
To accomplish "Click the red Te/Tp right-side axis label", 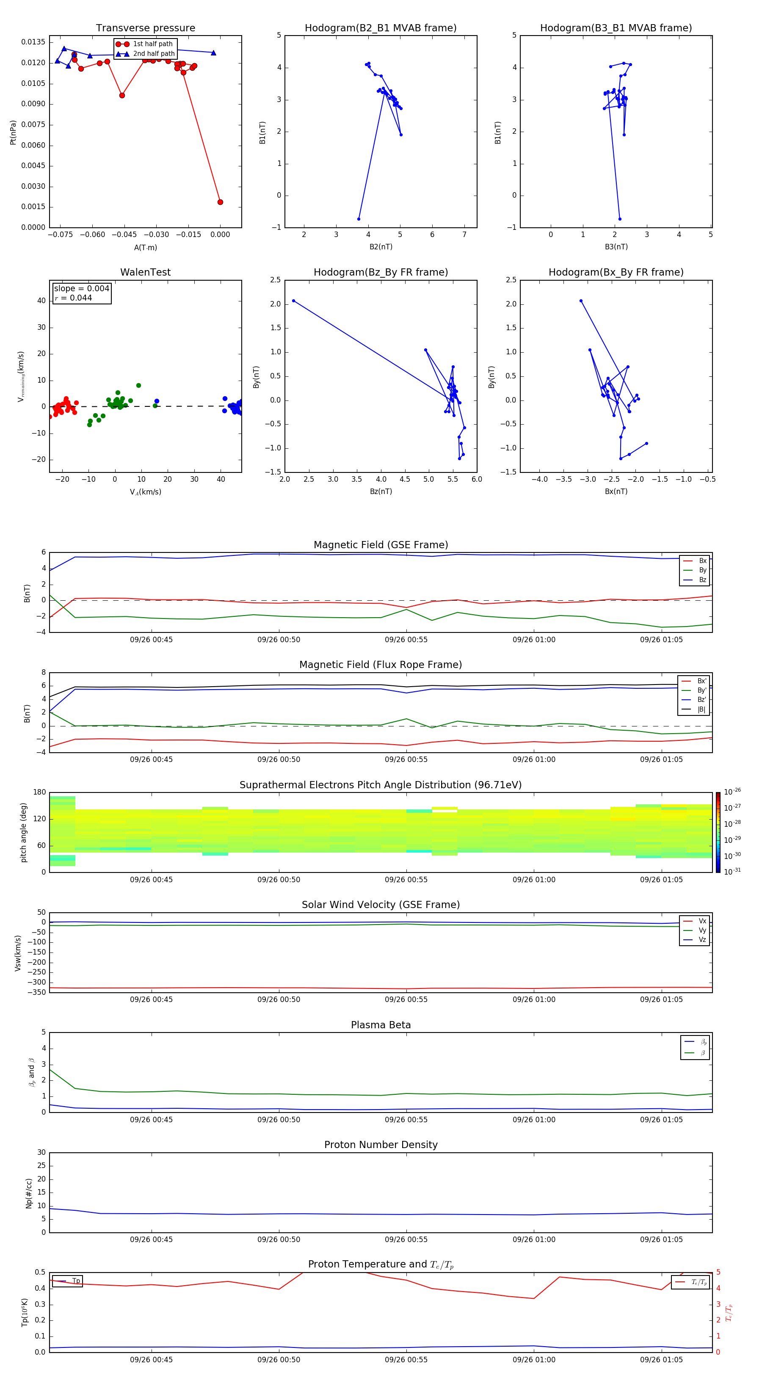I will coord(729,1312).
